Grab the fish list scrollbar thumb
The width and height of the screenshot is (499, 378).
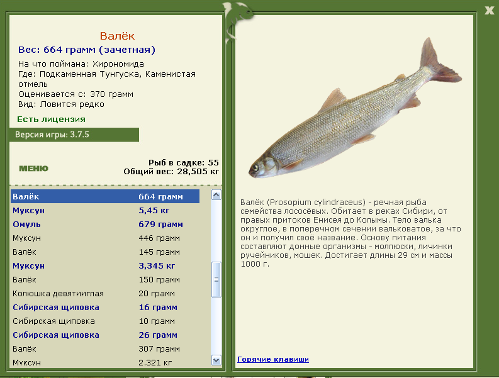[x=216, y=279]
